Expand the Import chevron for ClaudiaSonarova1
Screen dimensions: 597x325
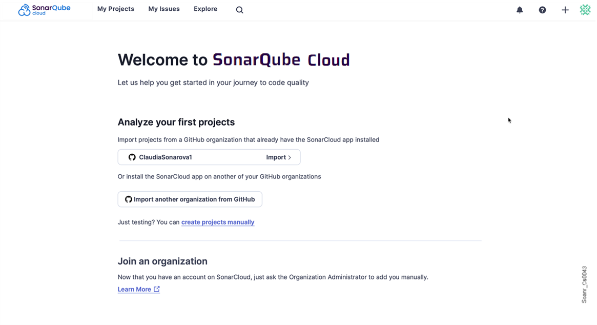click(x=289, y=157)
